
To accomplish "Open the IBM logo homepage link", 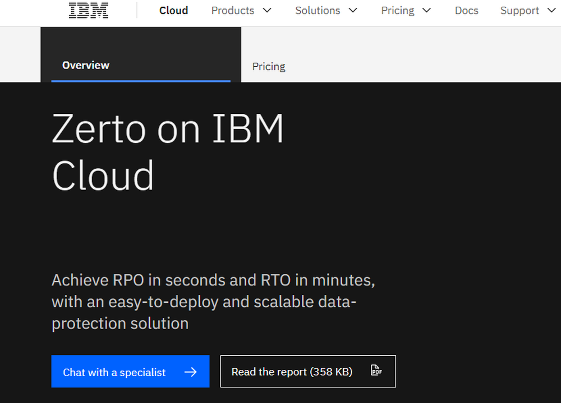I will click(89, 11).
